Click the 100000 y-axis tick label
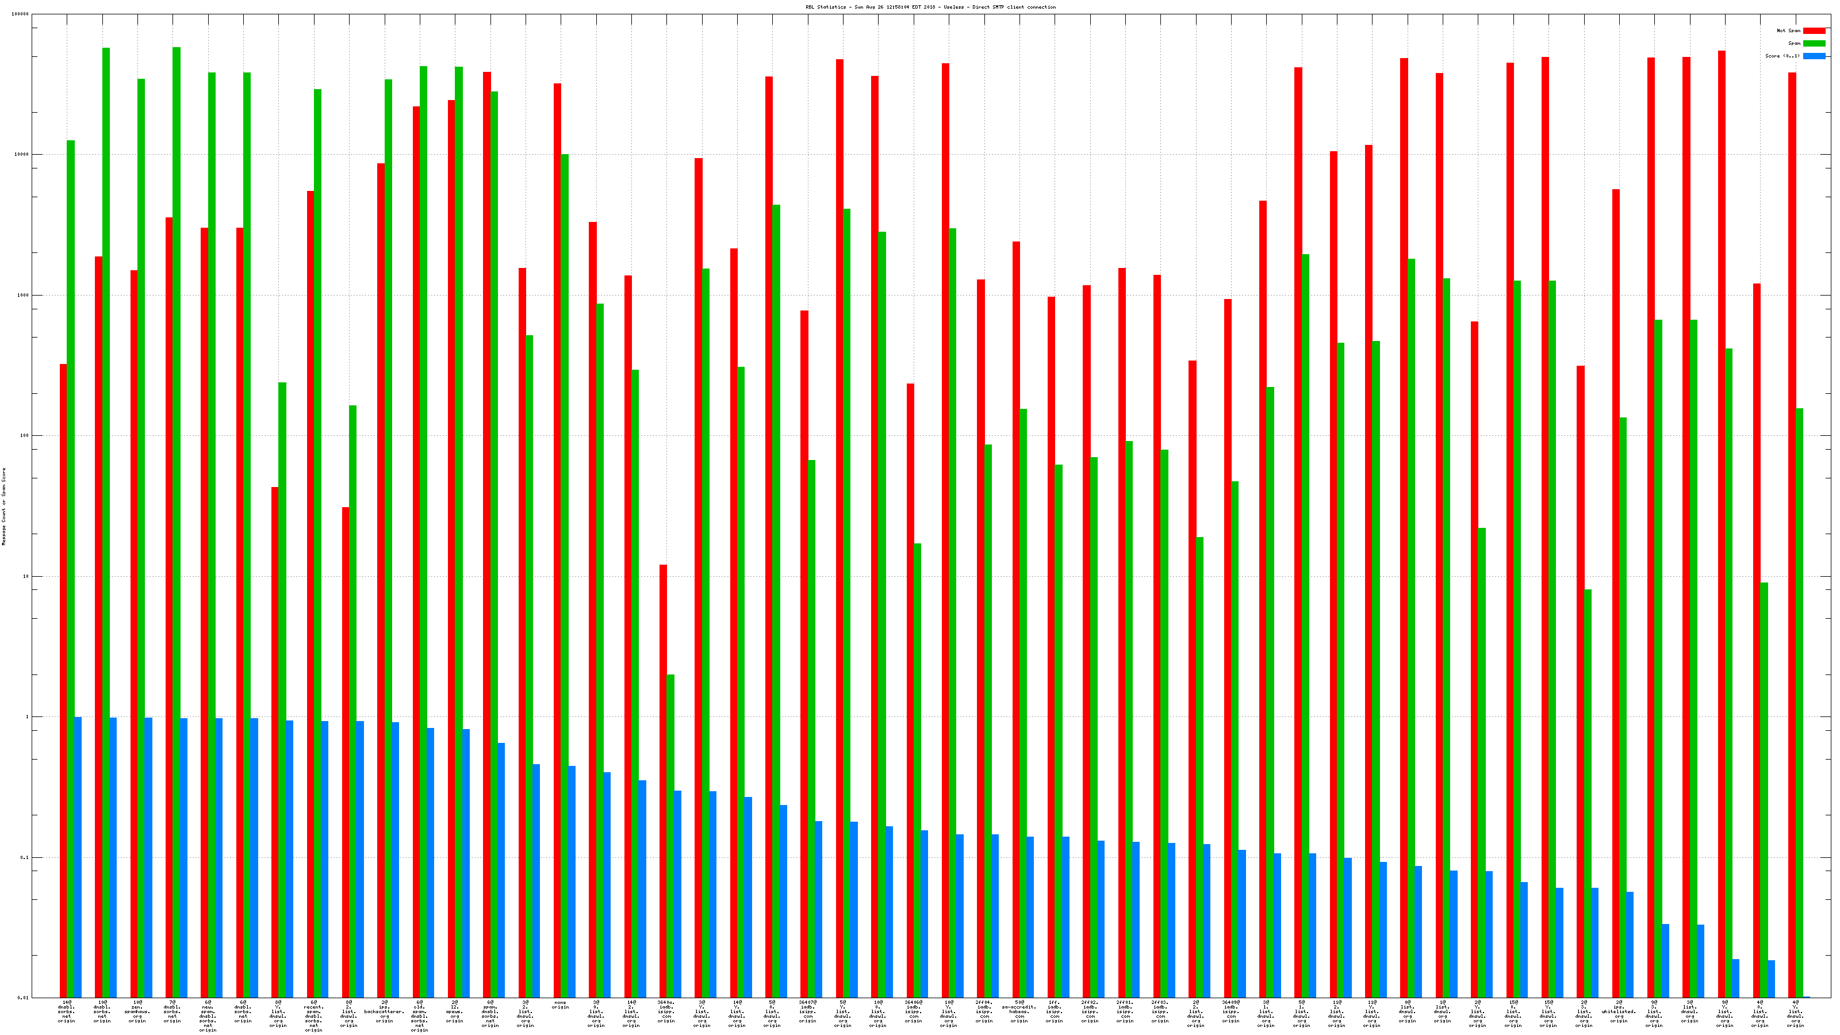This screenshot has height=1035, width=1840. point(20,14)
